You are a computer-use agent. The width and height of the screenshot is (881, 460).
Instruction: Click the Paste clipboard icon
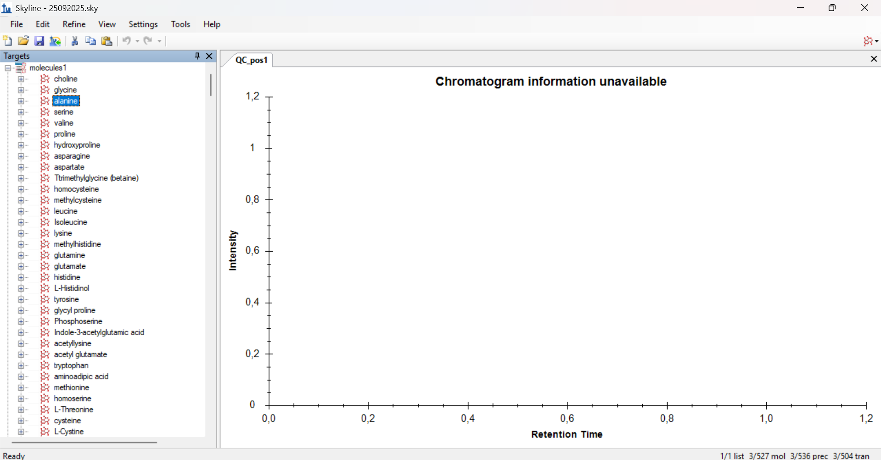click(107, 41)
